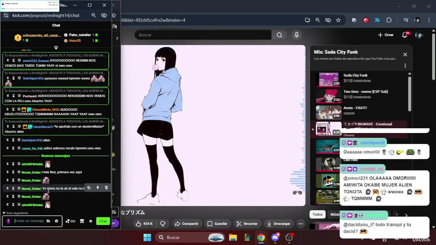Open Windows Start menu

tap(147, 237)
